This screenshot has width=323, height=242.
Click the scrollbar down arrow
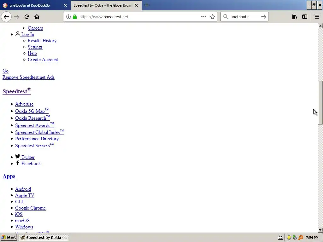point(320,230)
